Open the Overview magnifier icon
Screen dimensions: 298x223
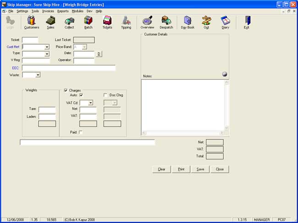[147, 22]
